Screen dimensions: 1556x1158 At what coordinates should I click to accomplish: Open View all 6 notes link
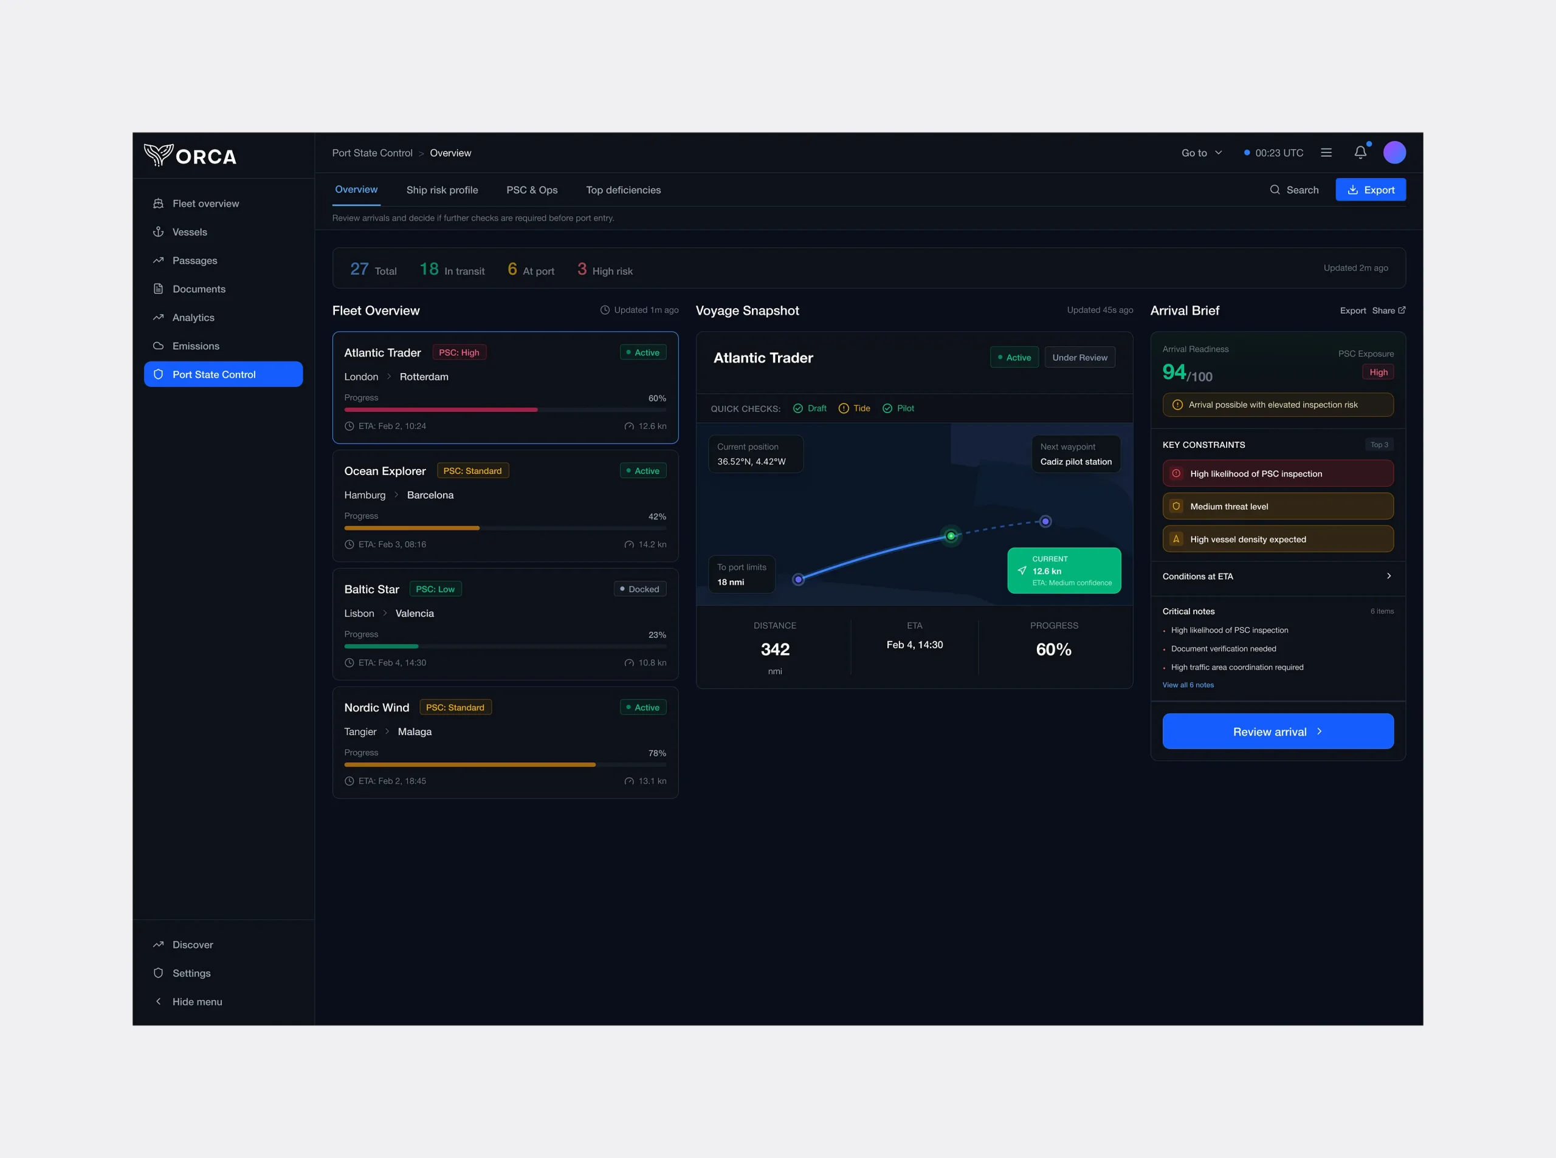(1187, 685)
